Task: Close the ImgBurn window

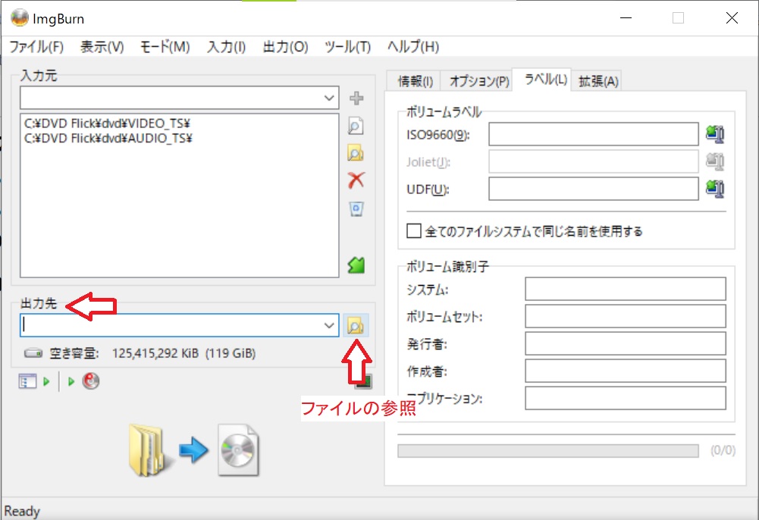Action: coord(732,18)
